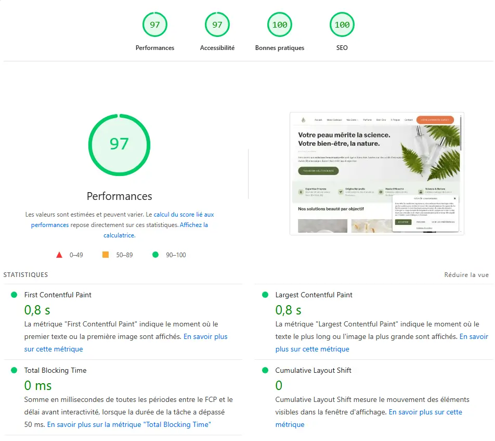This screenshot has height=441, width=495.
Task: Open the First Contentful Paint learn-more link
Action: coord(205,336)
